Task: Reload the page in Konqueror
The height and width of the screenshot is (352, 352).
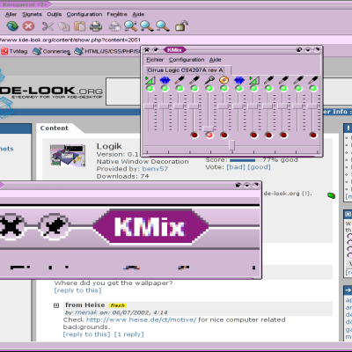Action: coord(12,26)
